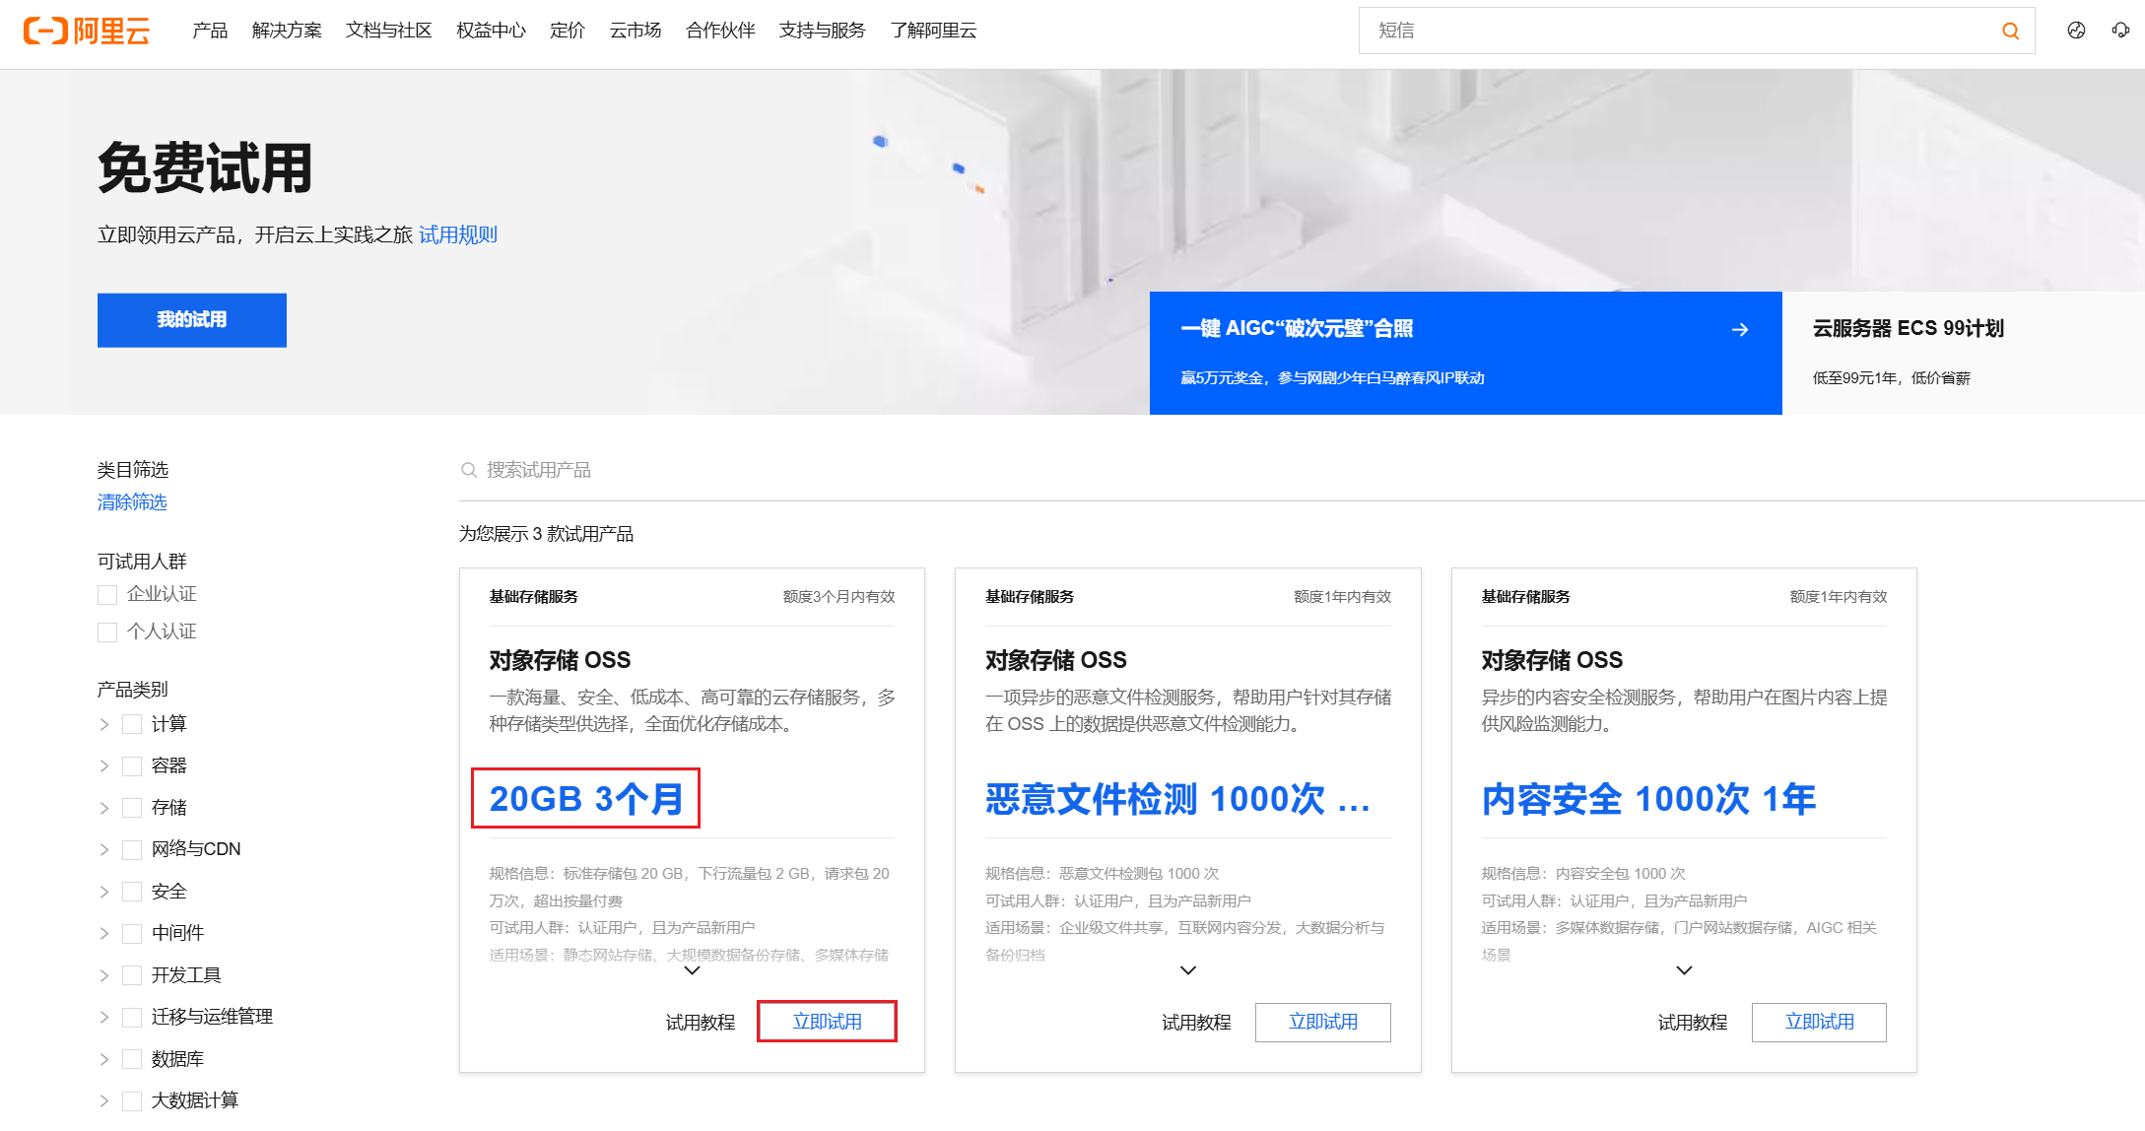Click 立即试用 on 内容安全 card
Screen dimensions: 2145x1131
pyautogui.click(x=1820, y=1022)
